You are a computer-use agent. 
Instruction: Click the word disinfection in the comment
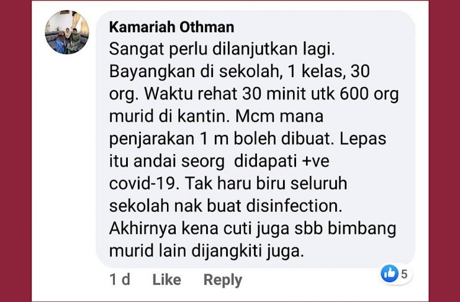294,206
